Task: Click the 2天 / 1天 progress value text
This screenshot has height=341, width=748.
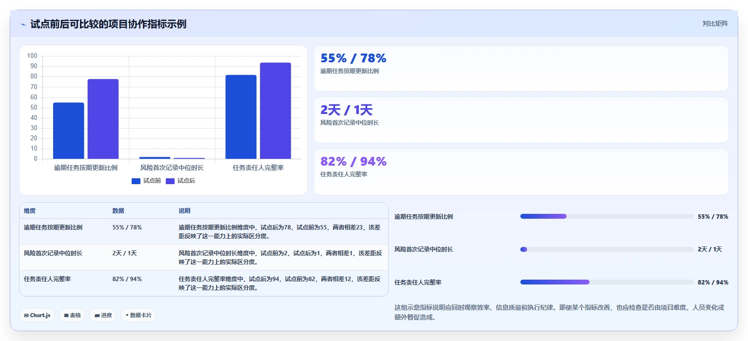Action: 710,249
